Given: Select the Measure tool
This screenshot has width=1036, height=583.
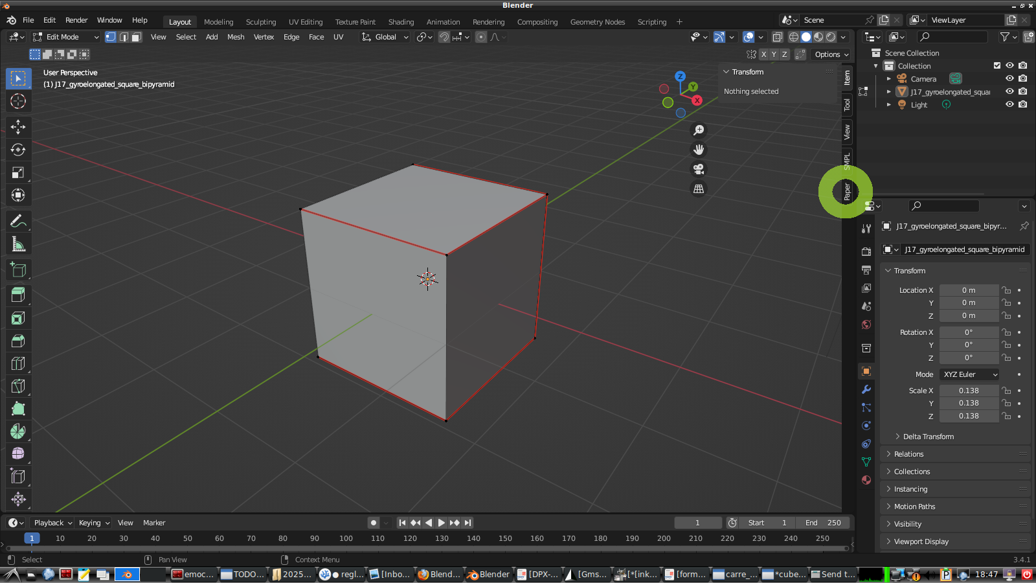Looking at the screenshot, I should [19, 244].
